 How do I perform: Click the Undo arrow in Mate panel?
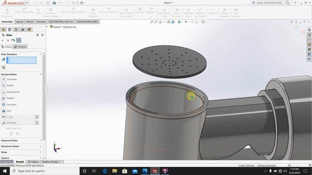(x=13, y=40)
